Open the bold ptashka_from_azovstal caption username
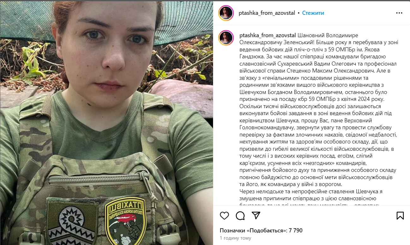410x245 pixels. pos(267,35)
